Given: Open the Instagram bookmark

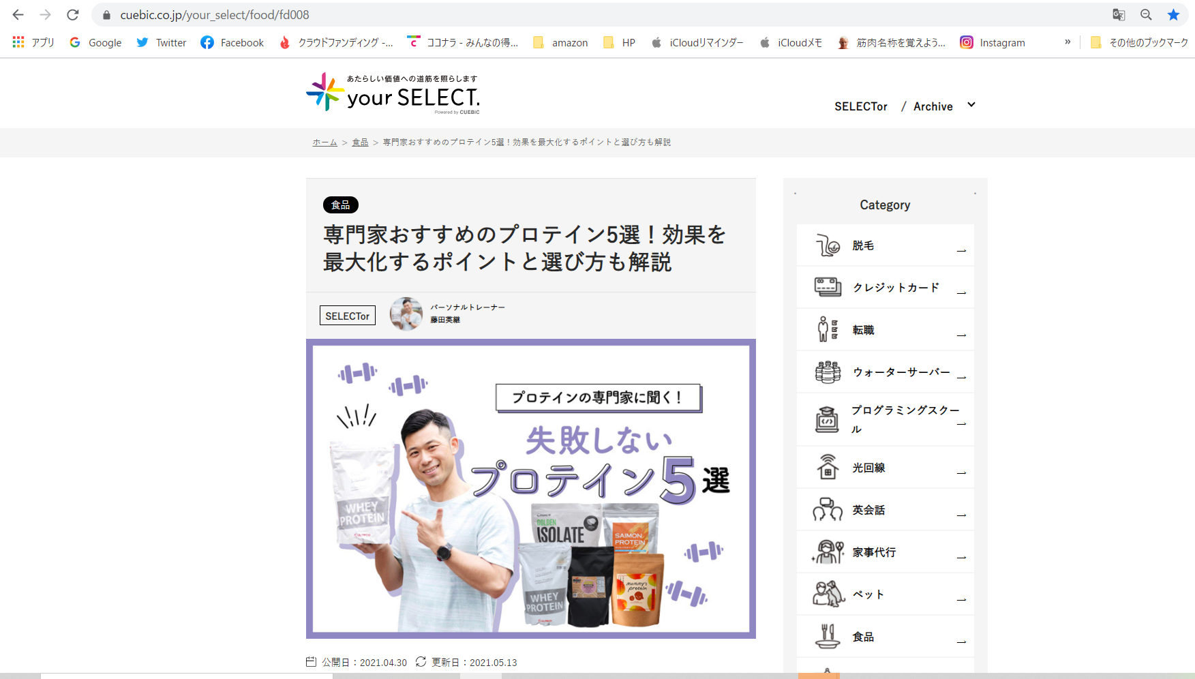Looking at the screenshot, I should 993,42.
